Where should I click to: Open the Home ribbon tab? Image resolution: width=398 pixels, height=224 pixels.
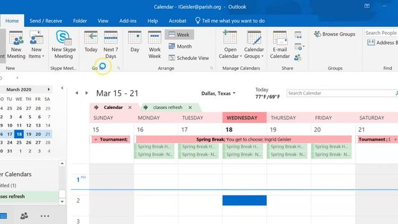click(12, 21)
